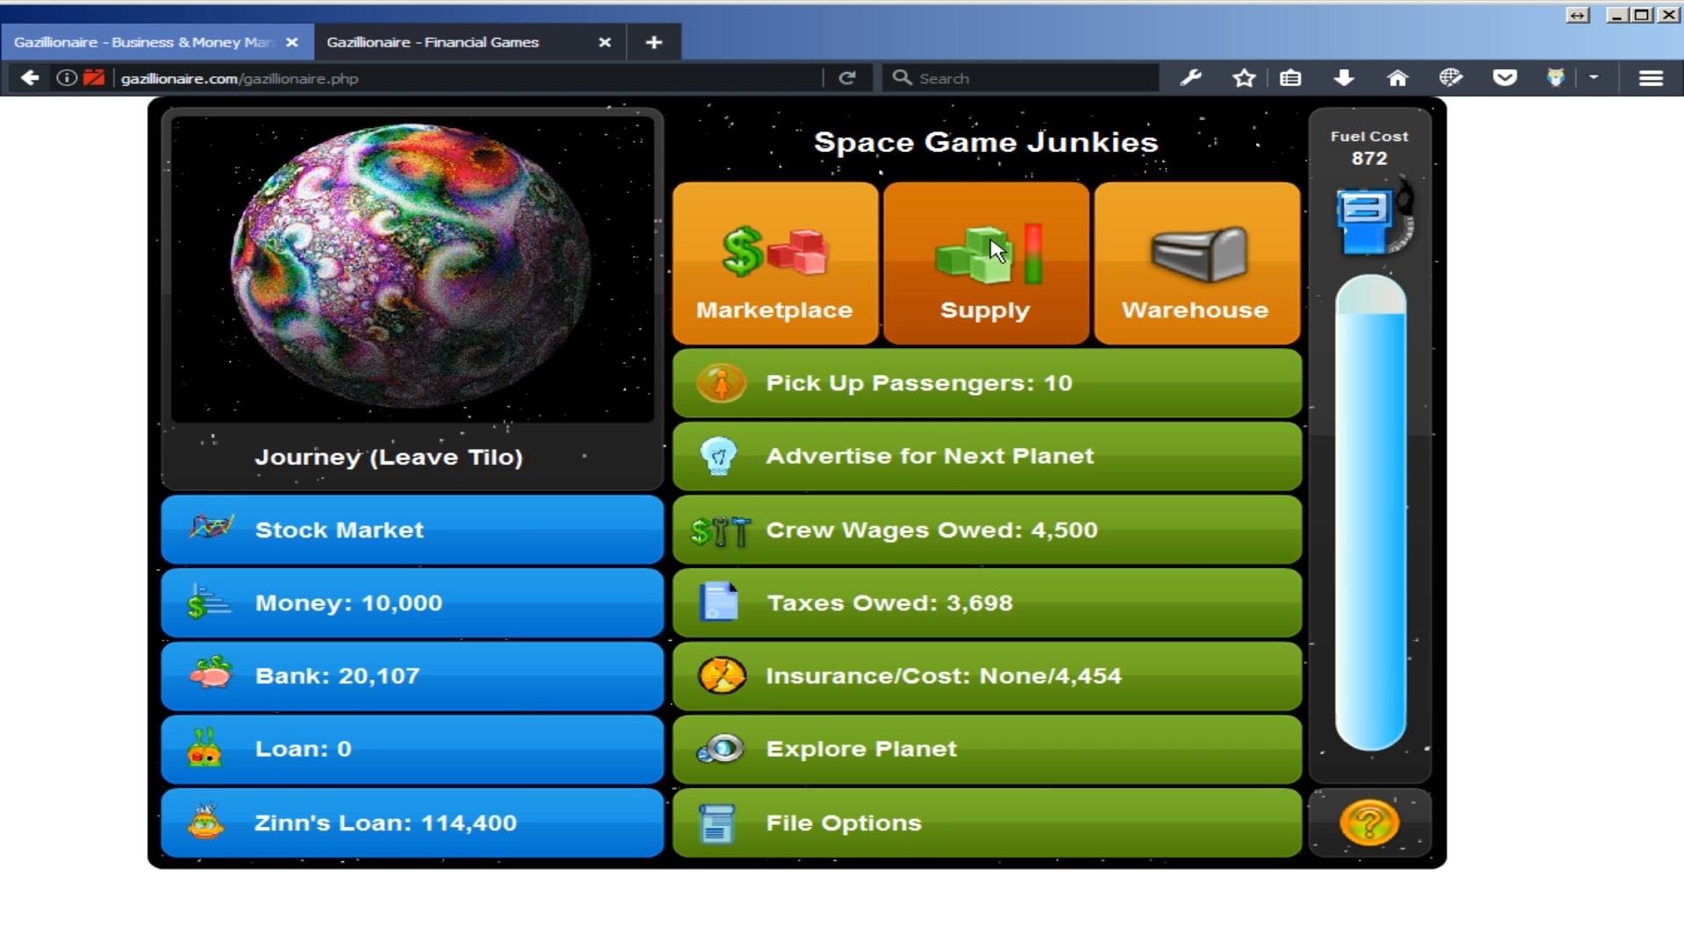Open the Supply tile
This screenshot has width=1684, height=947.
(986, 263)
